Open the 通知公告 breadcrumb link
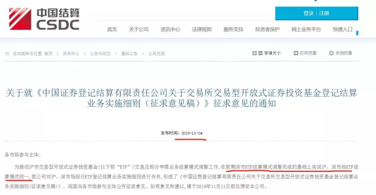 click(129, 54)
